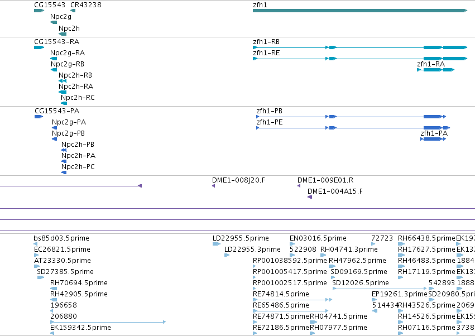Select the RP001005417.5prime EST

255,277
